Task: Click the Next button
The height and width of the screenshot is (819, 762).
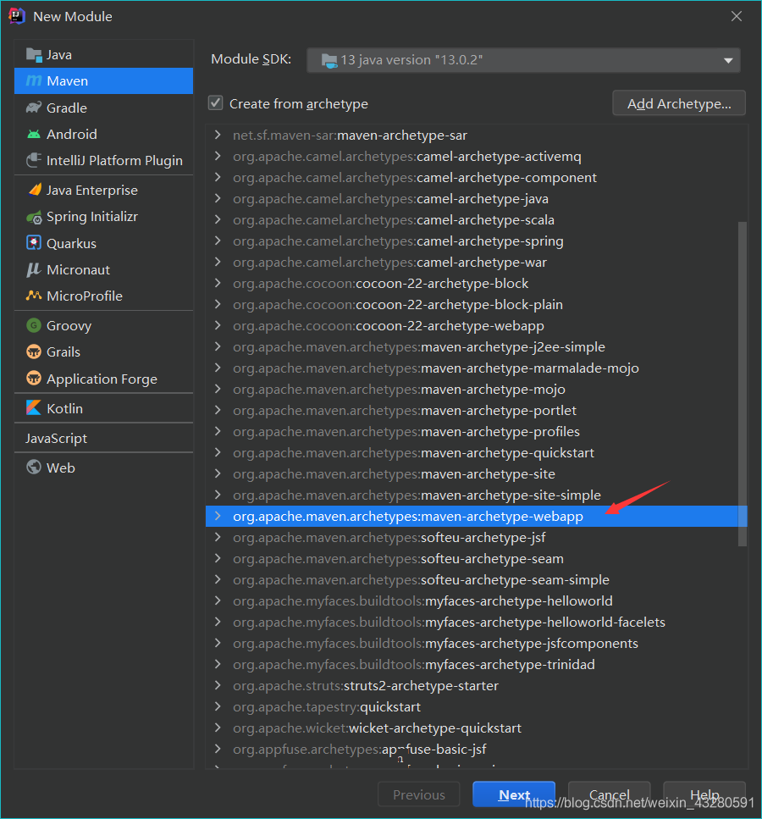Action: [x=514, y=794]
